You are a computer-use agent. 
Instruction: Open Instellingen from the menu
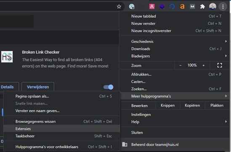point(175,115)
